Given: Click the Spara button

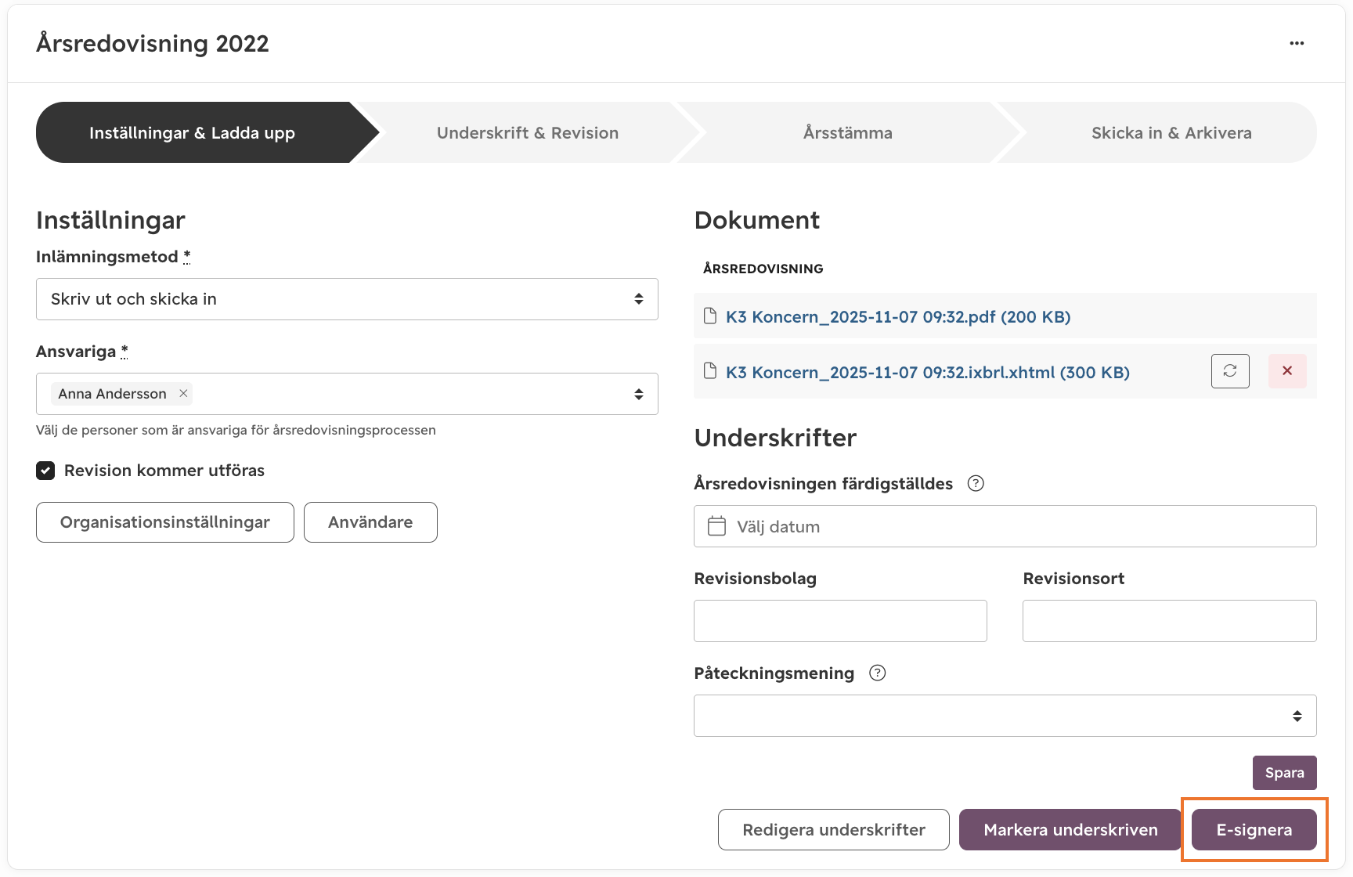Looking at the screenshot, I should click(1285, 773).
